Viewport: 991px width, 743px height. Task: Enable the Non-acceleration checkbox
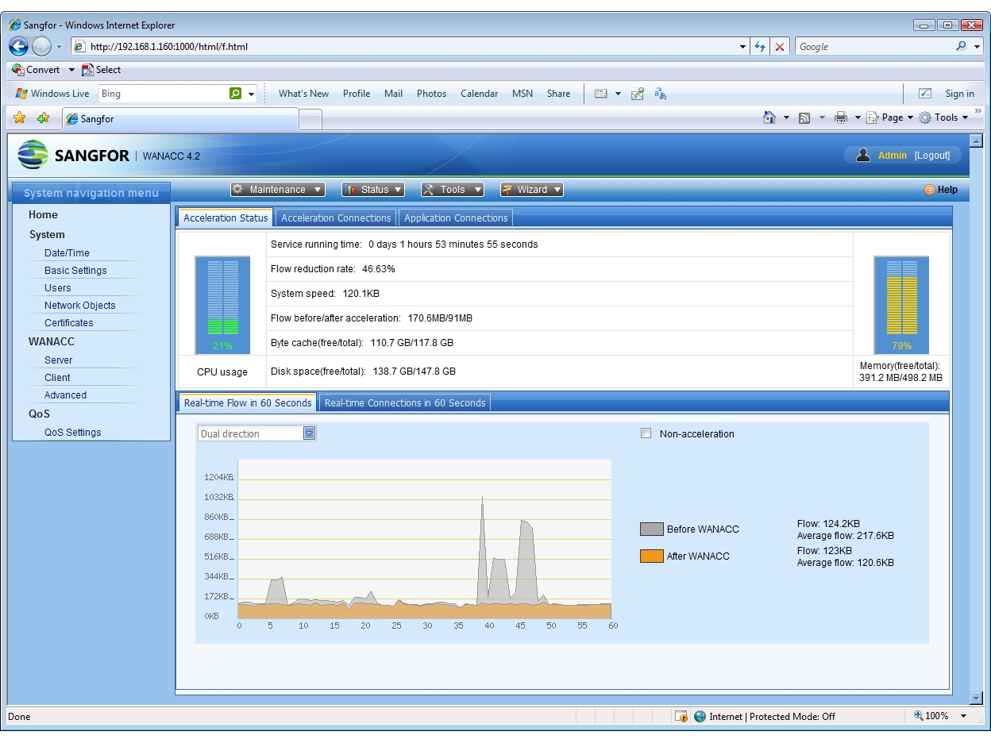click(646, 433)
